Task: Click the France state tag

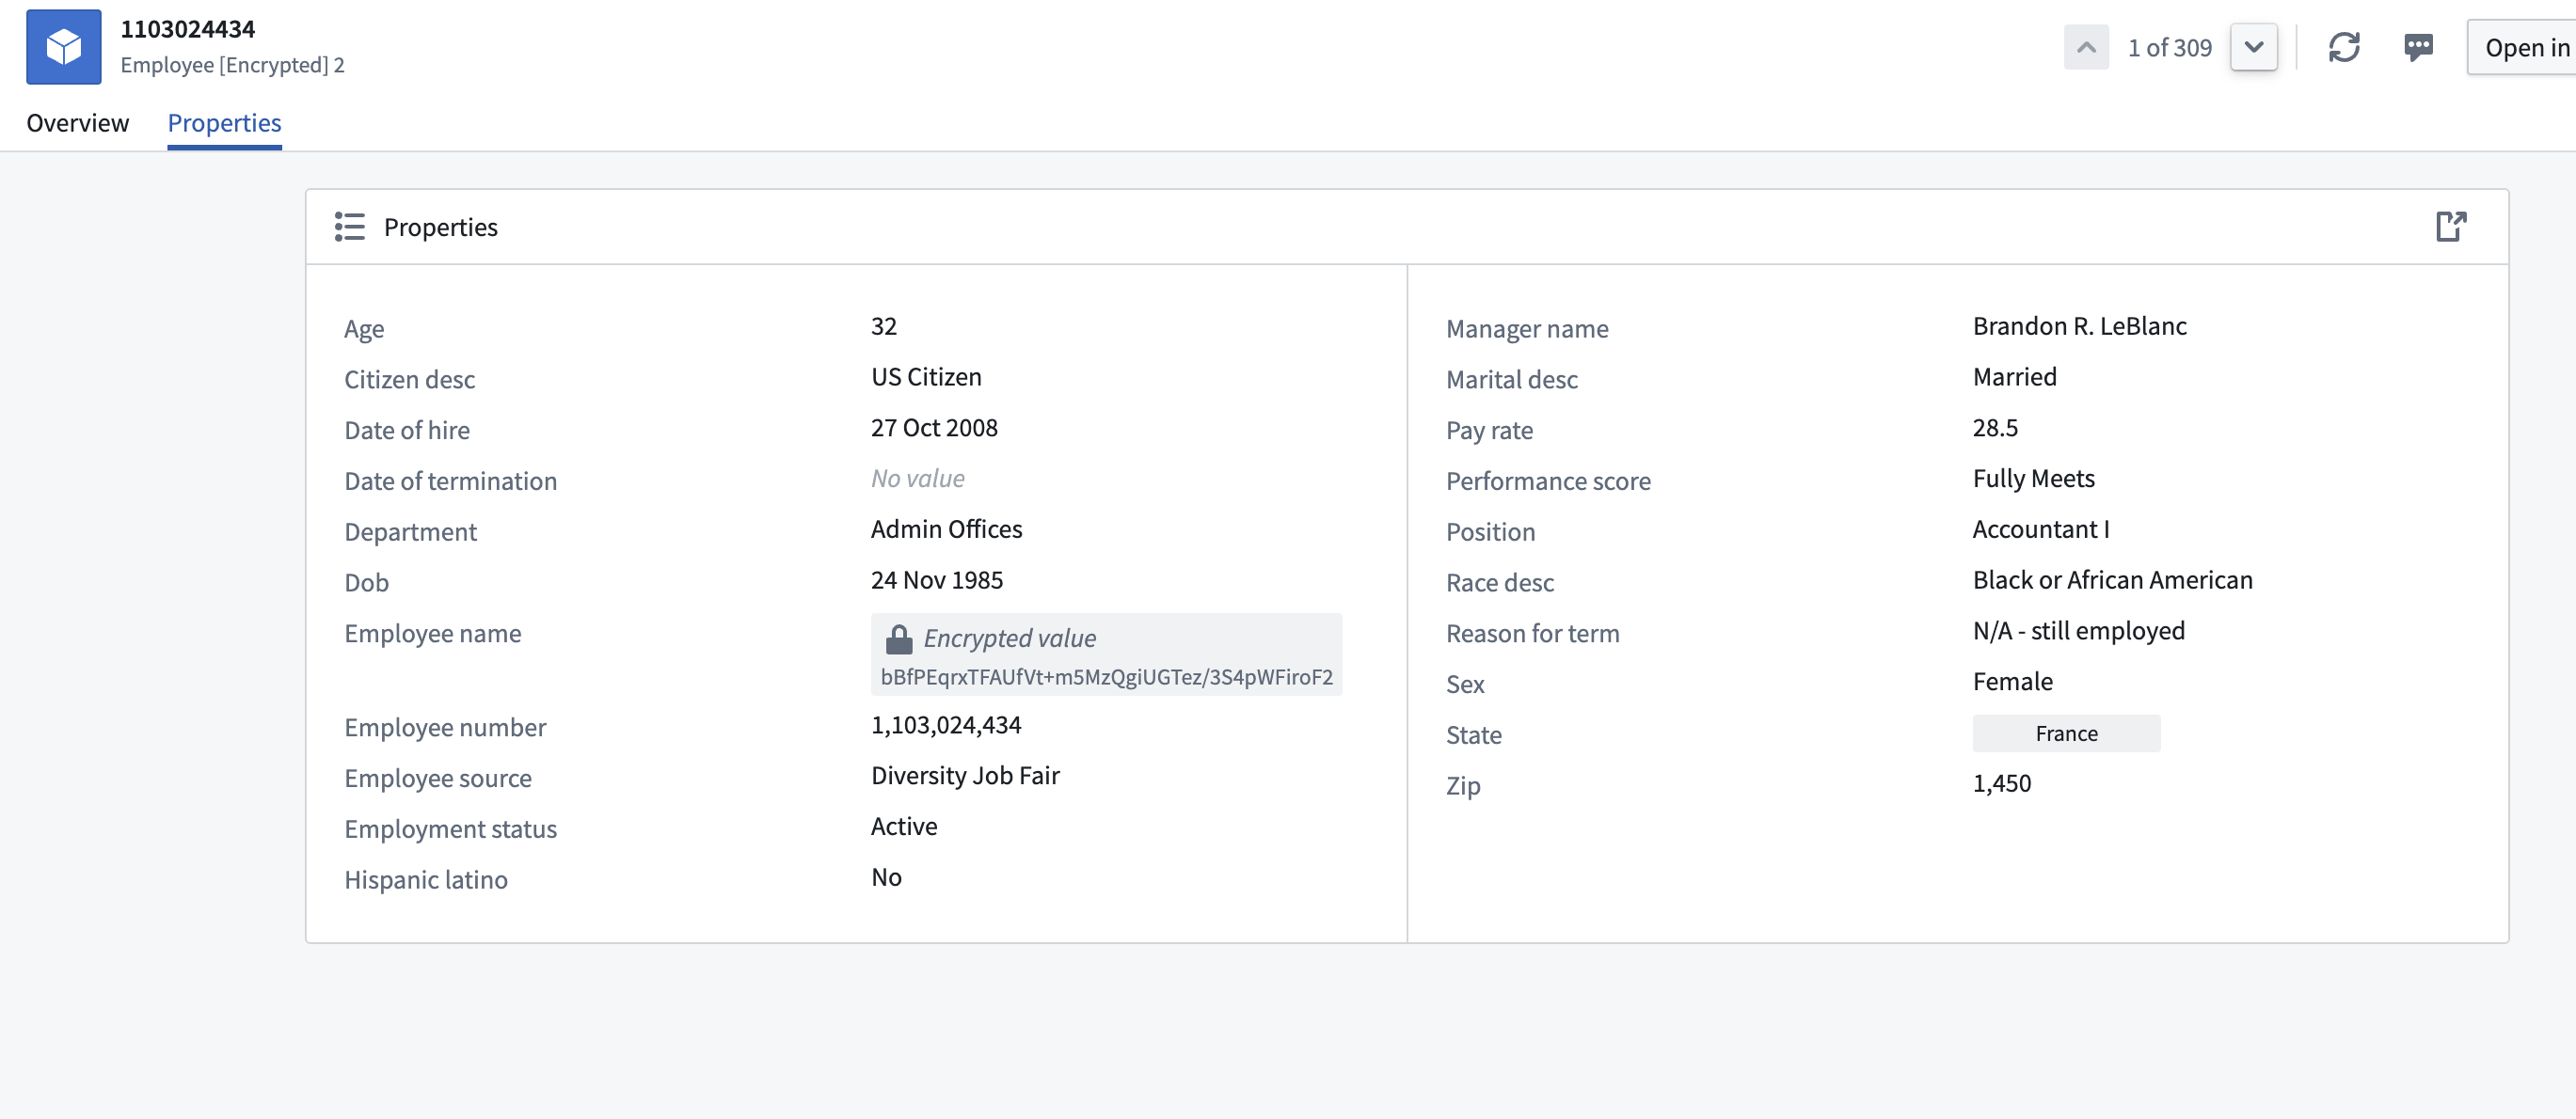Action: (2066, 733)
